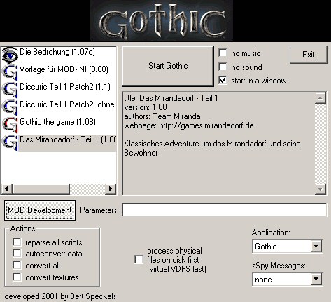331x302 pixels.
Task: Click the mod list horizontal scrollbar thumb
Action: click(x=41, y=188)
